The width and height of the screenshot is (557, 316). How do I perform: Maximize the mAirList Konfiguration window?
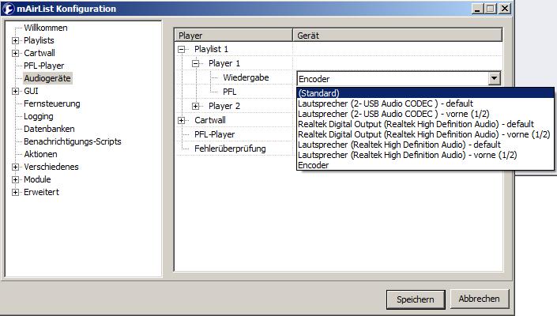[x=491, y=9]
